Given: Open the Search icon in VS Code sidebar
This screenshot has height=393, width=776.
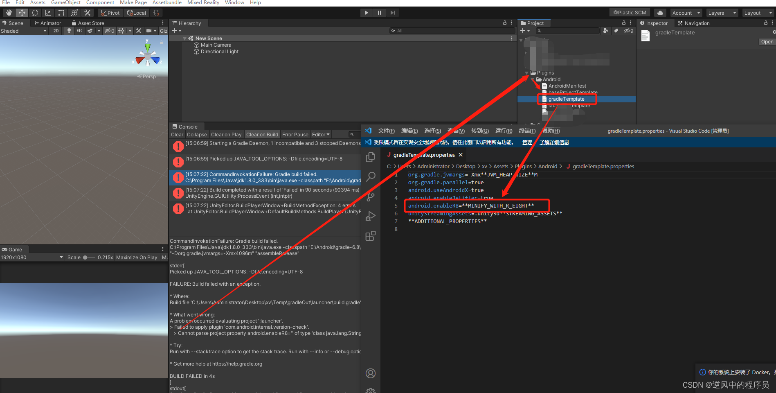Looking at the screenshot, I should coord(370,176).
